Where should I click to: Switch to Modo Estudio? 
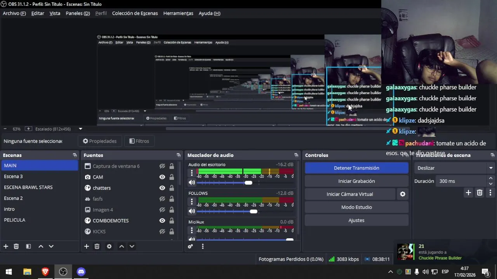click(x=356, y=207)
